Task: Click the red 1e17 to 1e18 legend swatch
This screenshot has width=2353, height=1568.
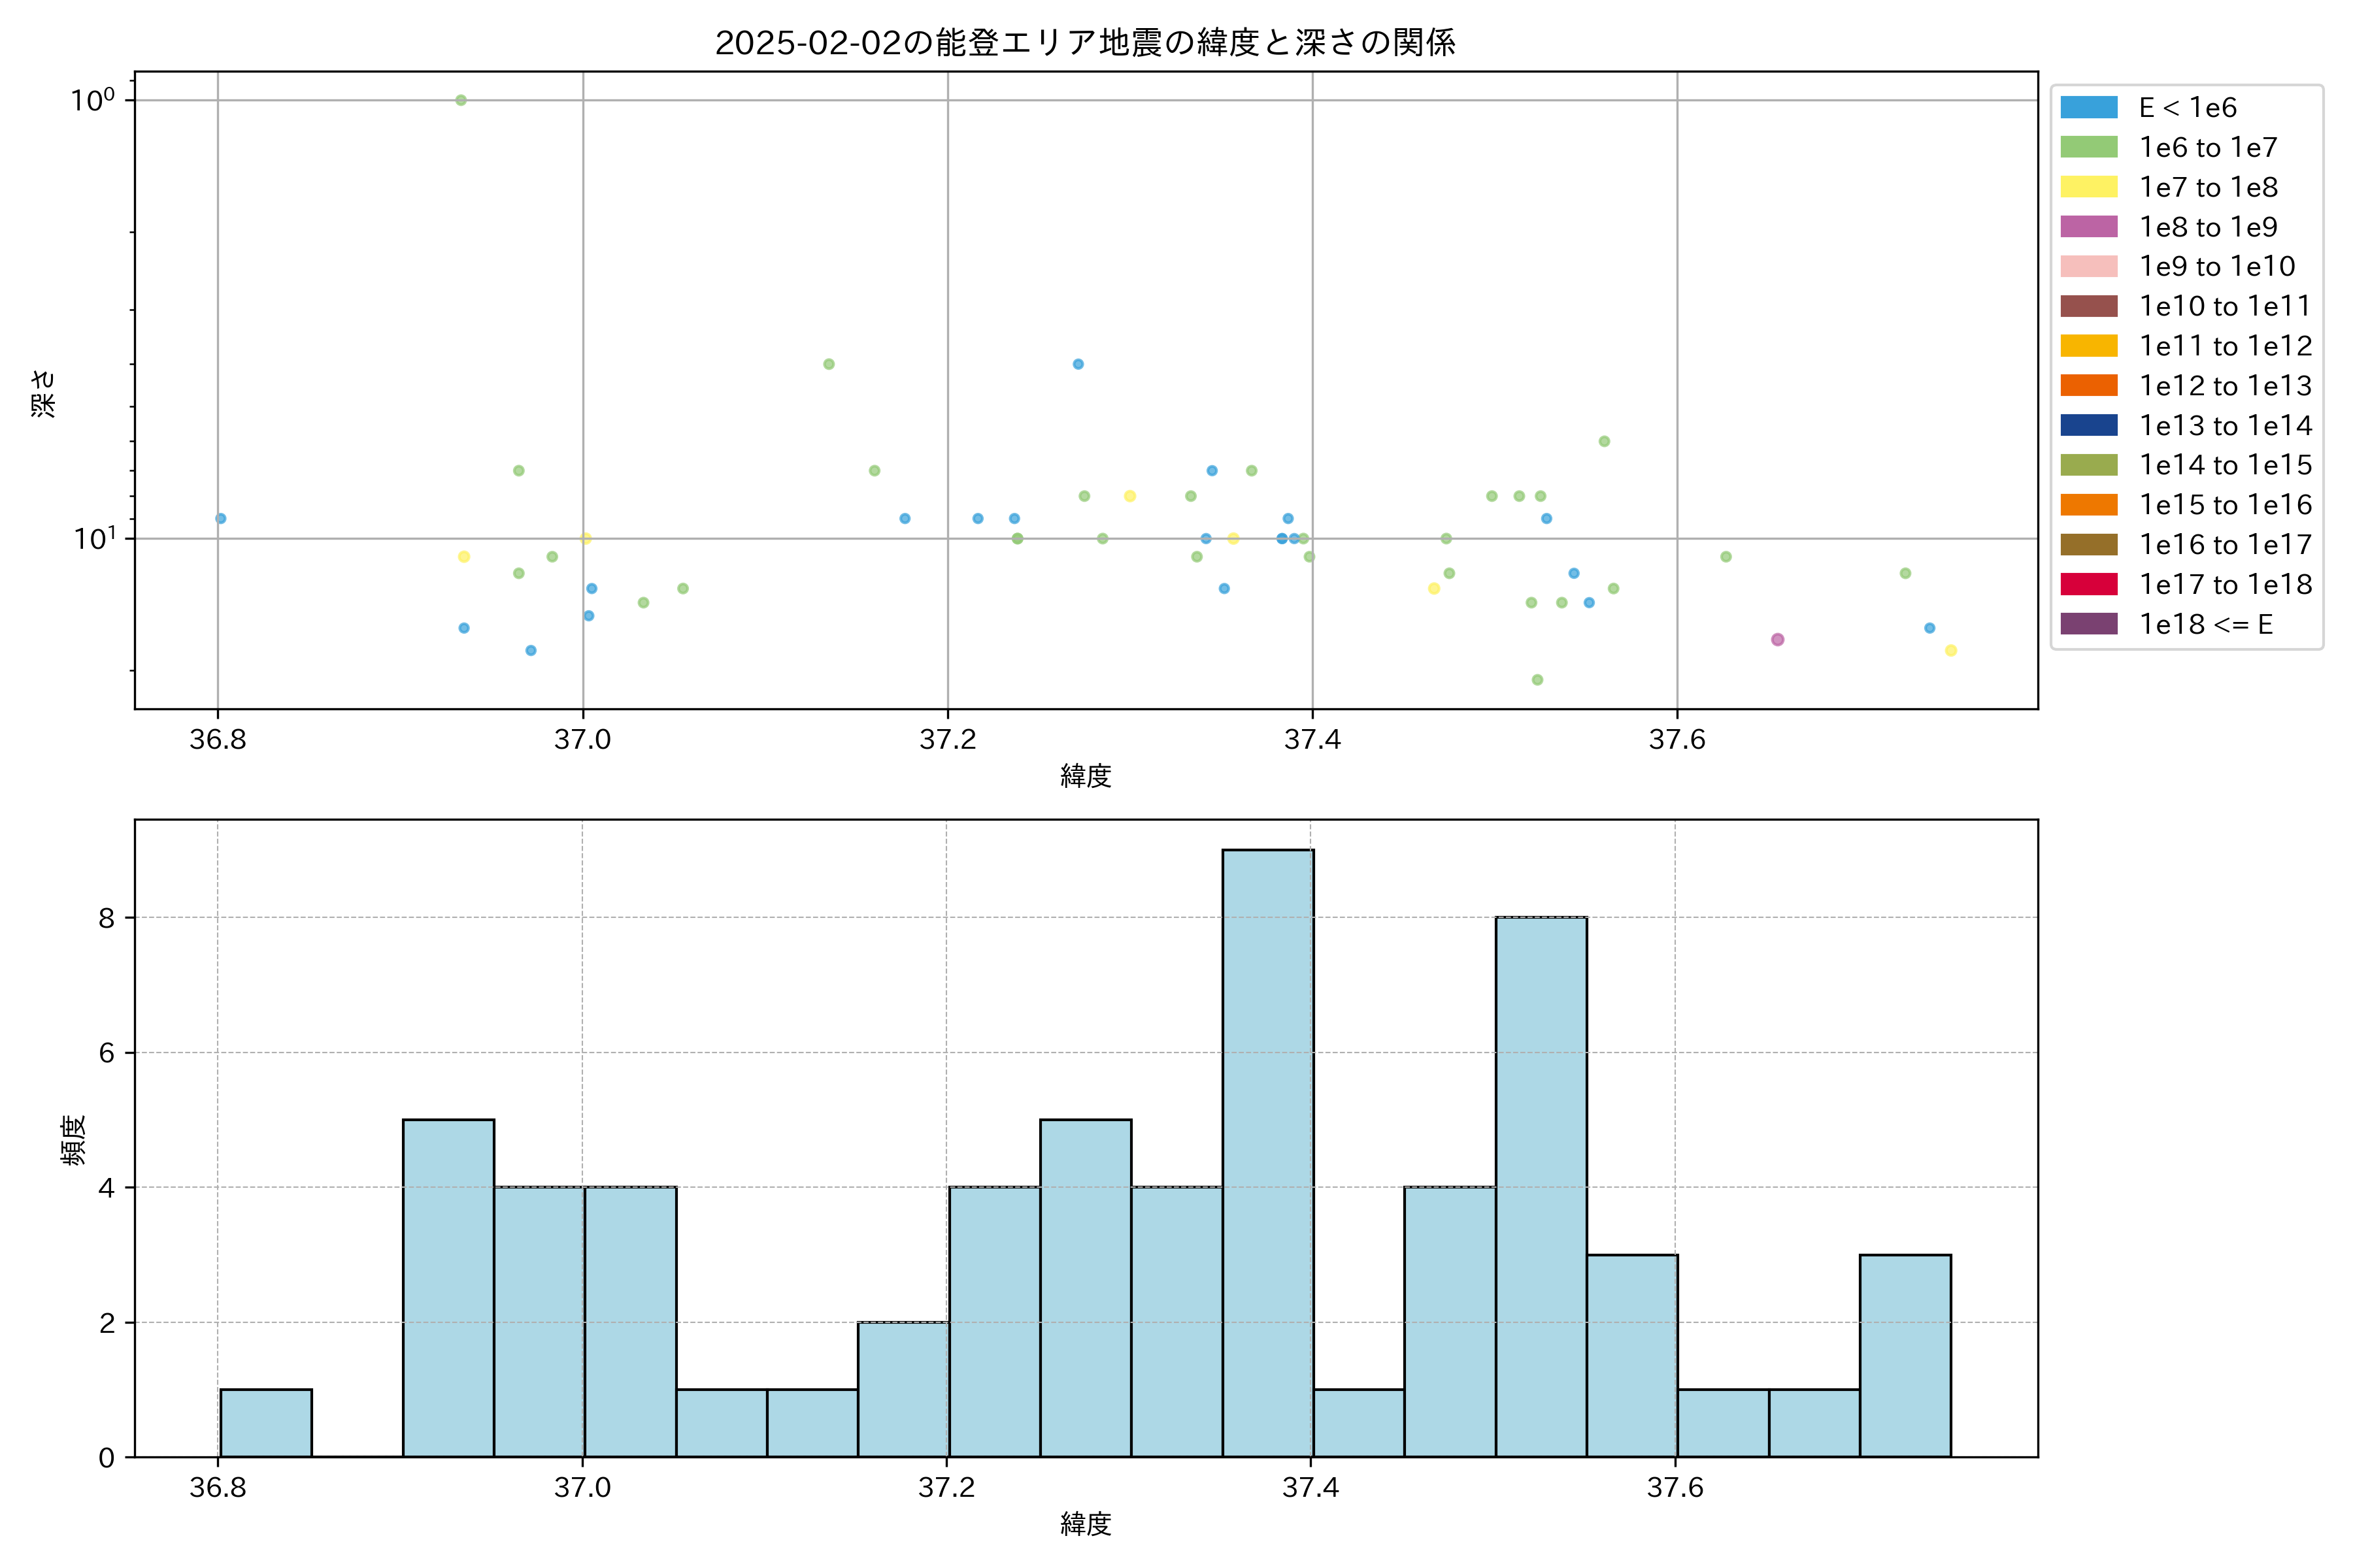Action: 2089,584
